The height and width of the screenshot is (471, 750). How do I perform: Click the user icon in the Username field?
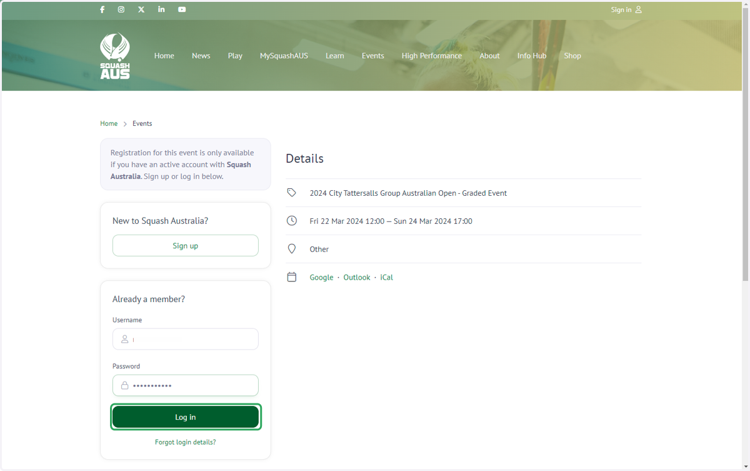[125, 339]
